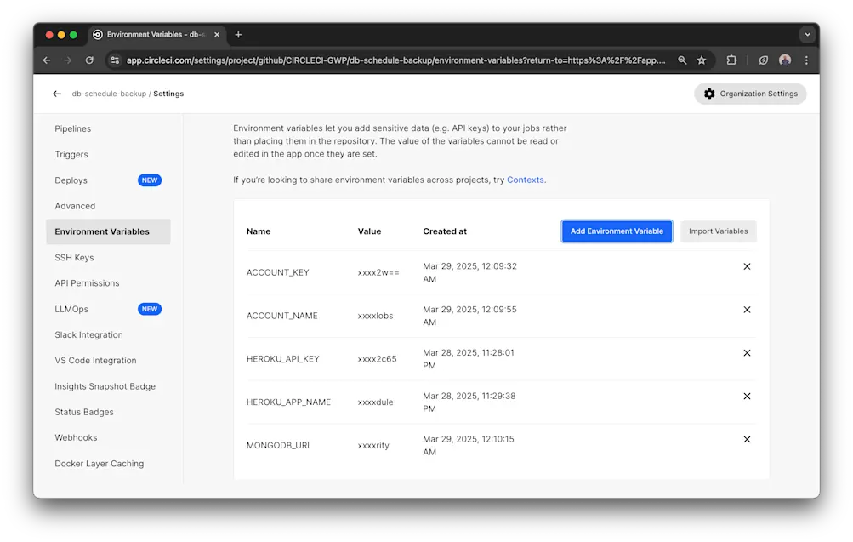
Task: Open LLMOps in the sidebar
Action: (x=71, y=309)
